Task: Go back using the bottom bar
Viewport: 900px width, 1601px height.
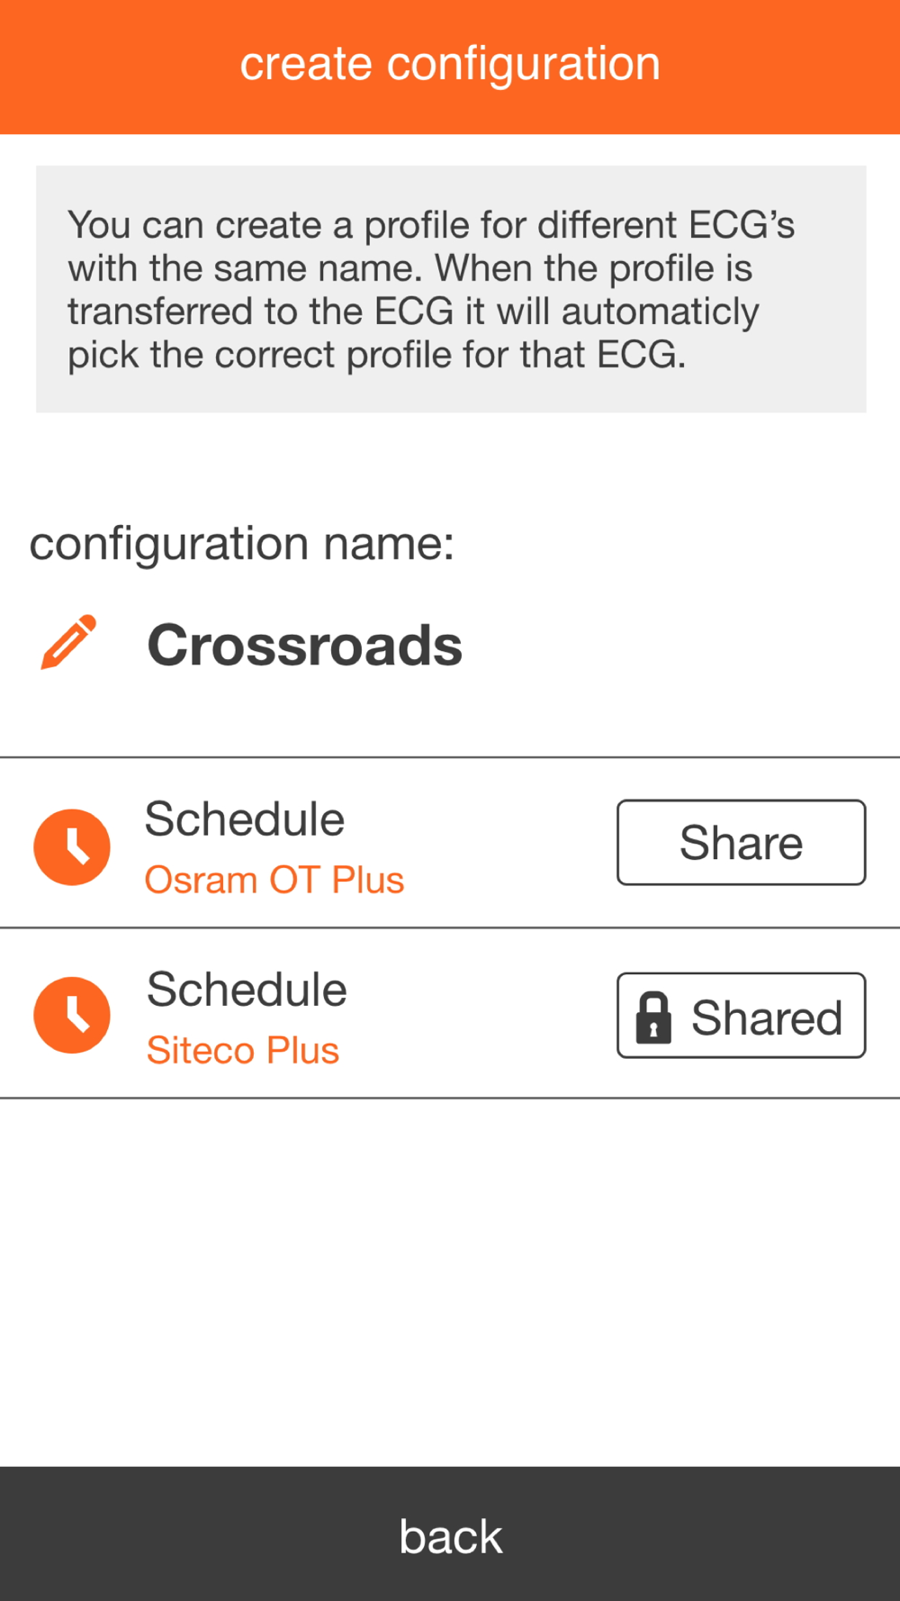Action: 450,1533
